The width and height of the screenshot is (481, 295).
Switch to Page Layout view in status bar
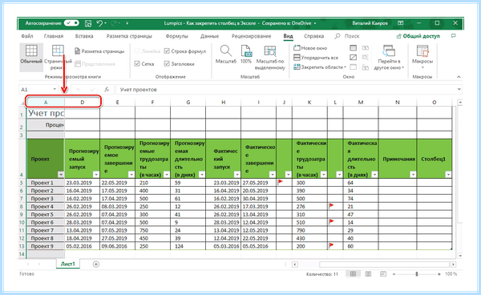click(x=368, y=274)
